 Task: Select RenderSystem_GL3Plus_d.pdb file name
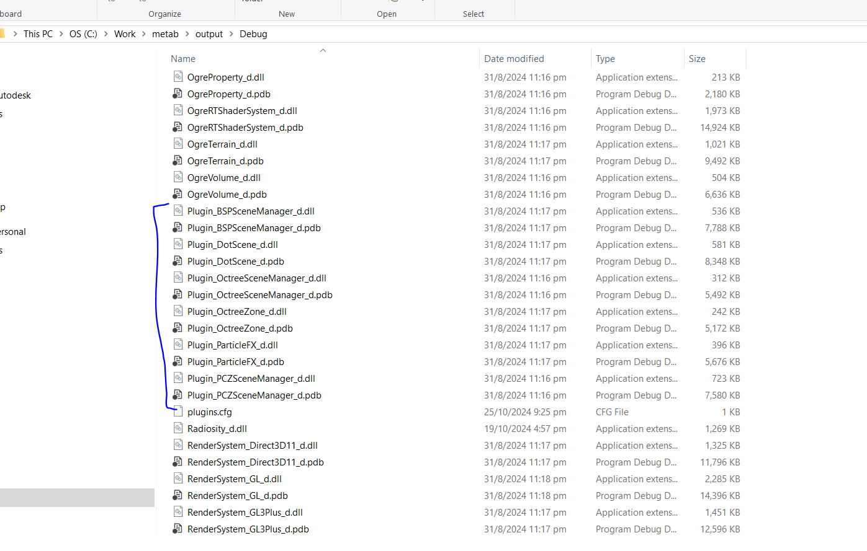click(x=248, y=529)
